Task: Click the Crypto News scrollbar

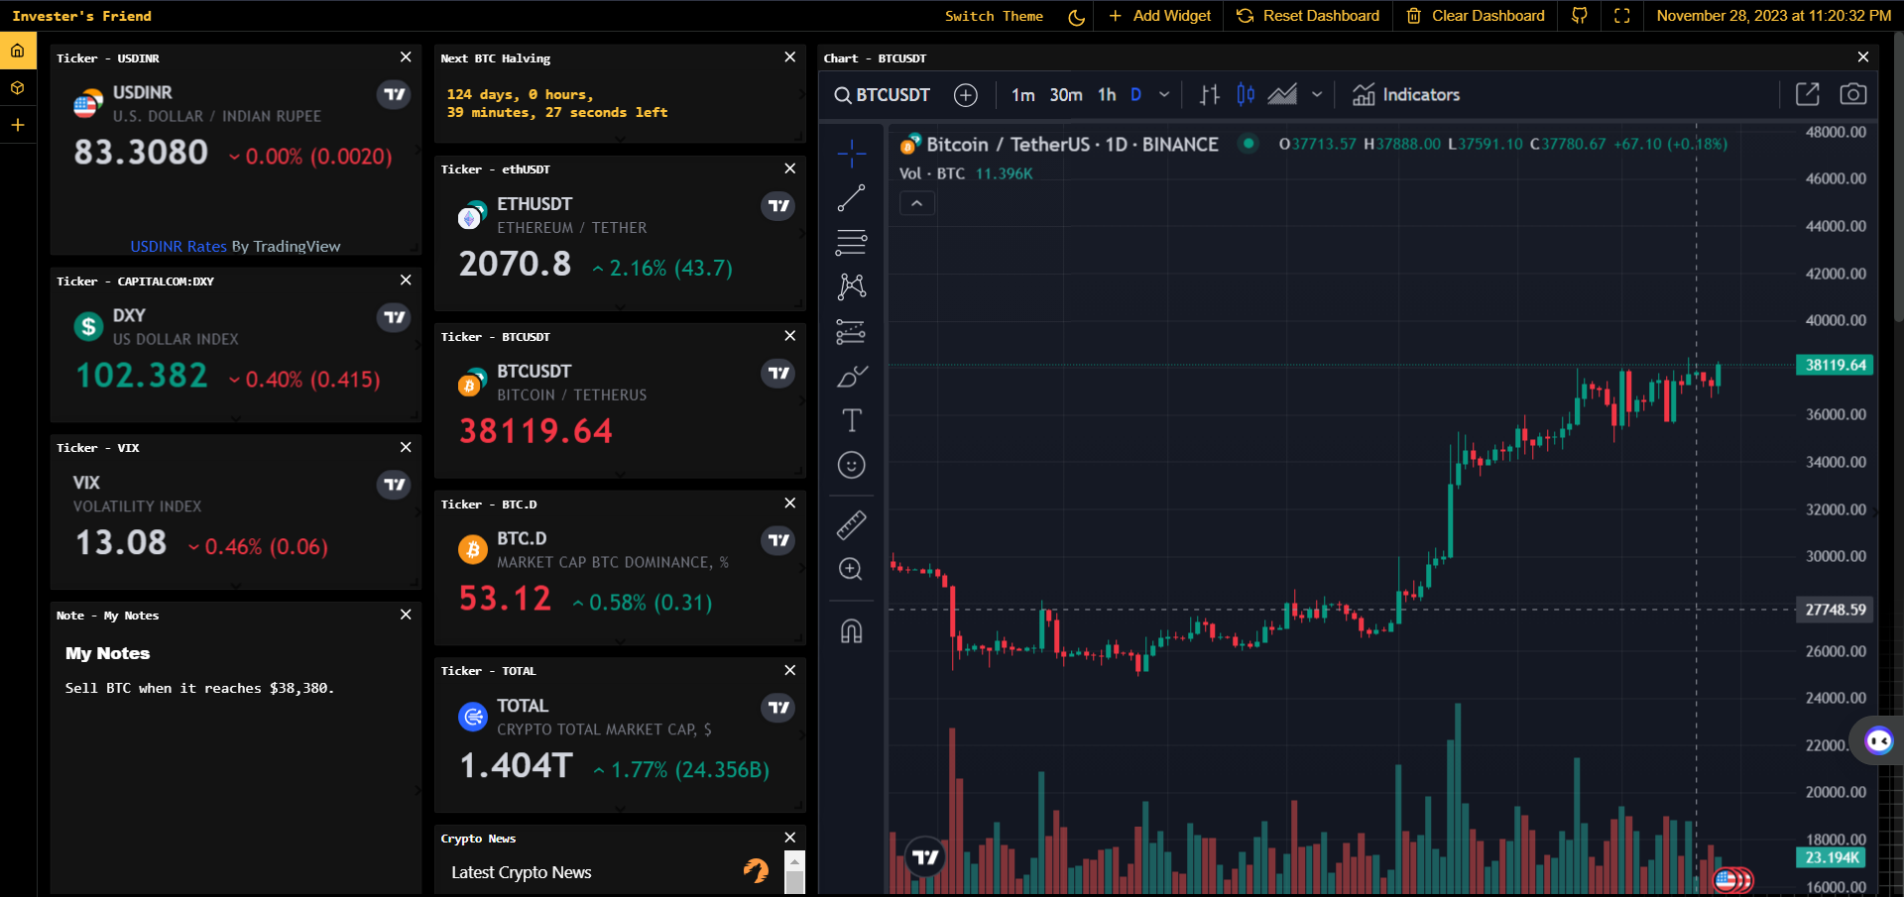Action: point(794,873)
